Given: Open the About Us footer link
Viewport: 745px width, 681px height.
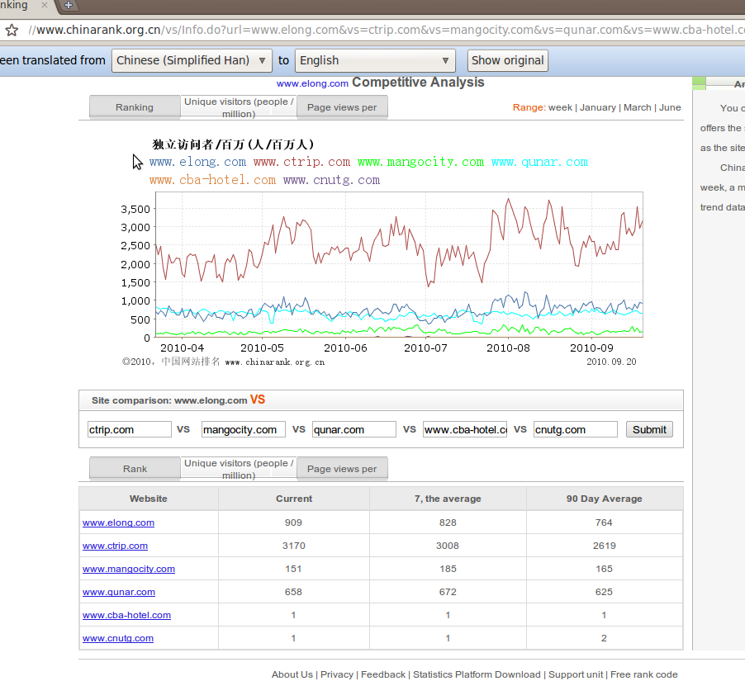Looking at the screenshot, I should [292, 674].
